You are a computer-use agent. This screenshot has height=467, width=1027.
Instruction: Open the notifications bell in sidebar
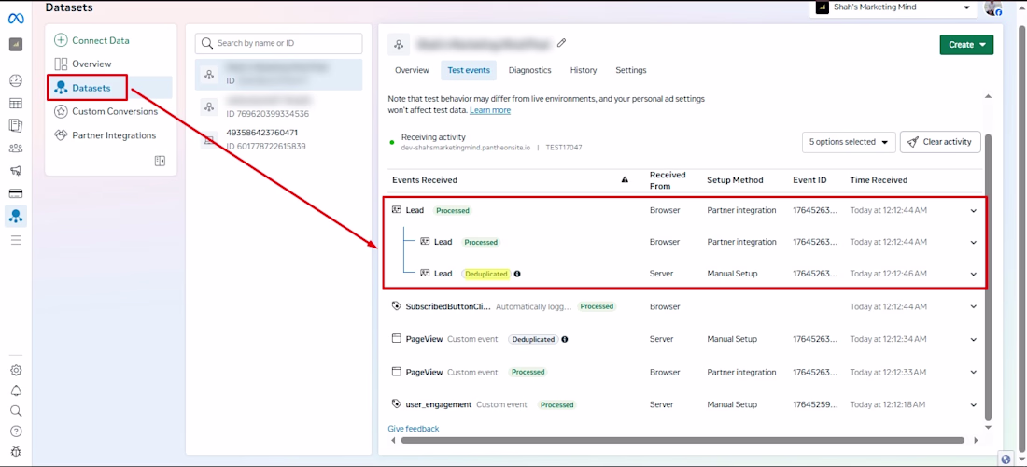pyautogui.click(x=17, y=390)
